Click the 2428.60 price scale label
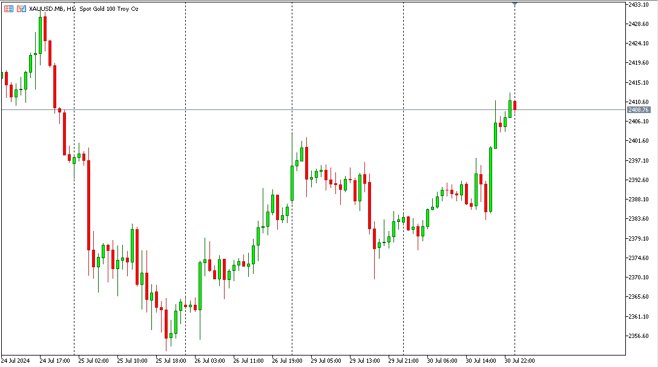Viewport: 658px width, 367px height. (638, 24)
